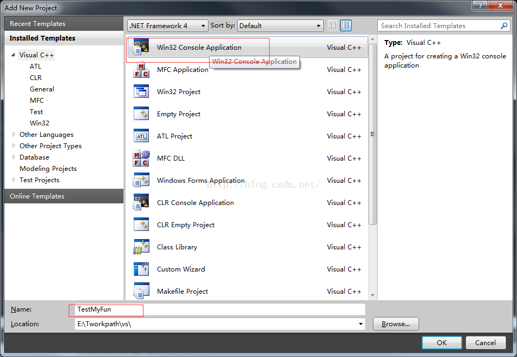Viewport: 517px width, 357px height.
Task: Choose the Win32 Project template icon
Action: click(x=141, y=91)
